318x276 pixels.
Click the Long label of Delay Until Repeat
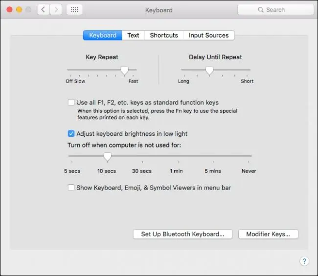click(183, 81)
